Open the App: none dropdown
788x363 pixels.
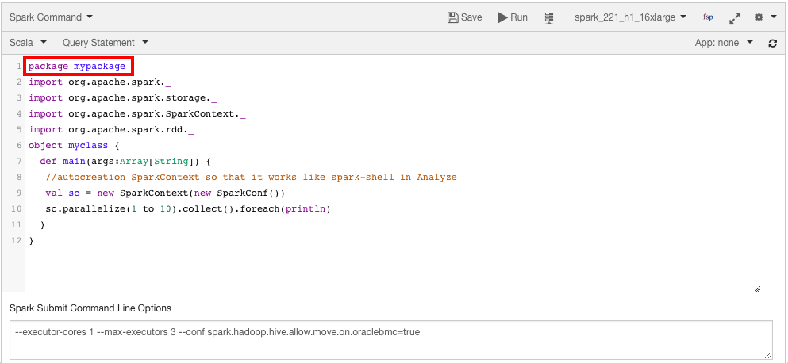point(724,43)
